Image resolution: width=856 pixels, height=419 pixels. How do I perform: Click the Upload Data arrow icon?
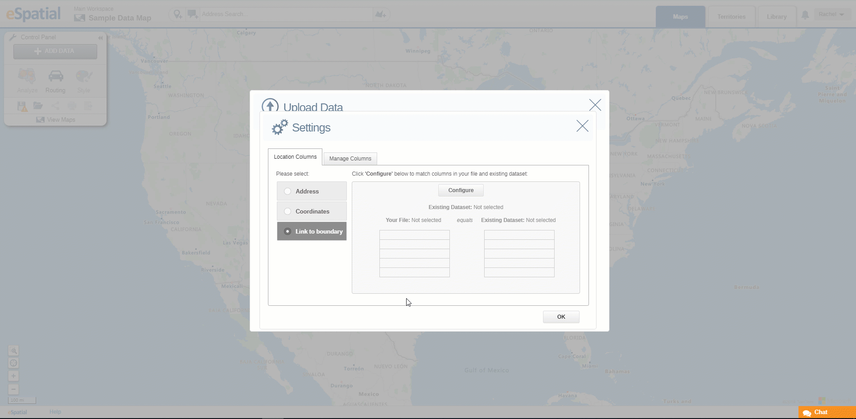point(270,105)
